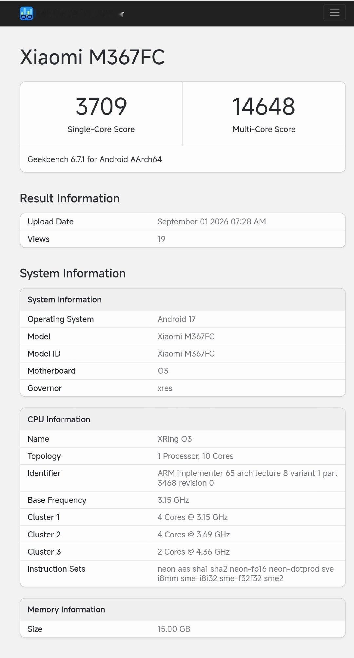Image resolution: width=354 pixels, height=658 pixels.
Task: Click the Model ID row value Xiaomi M367FC
Action: [186, 354]
